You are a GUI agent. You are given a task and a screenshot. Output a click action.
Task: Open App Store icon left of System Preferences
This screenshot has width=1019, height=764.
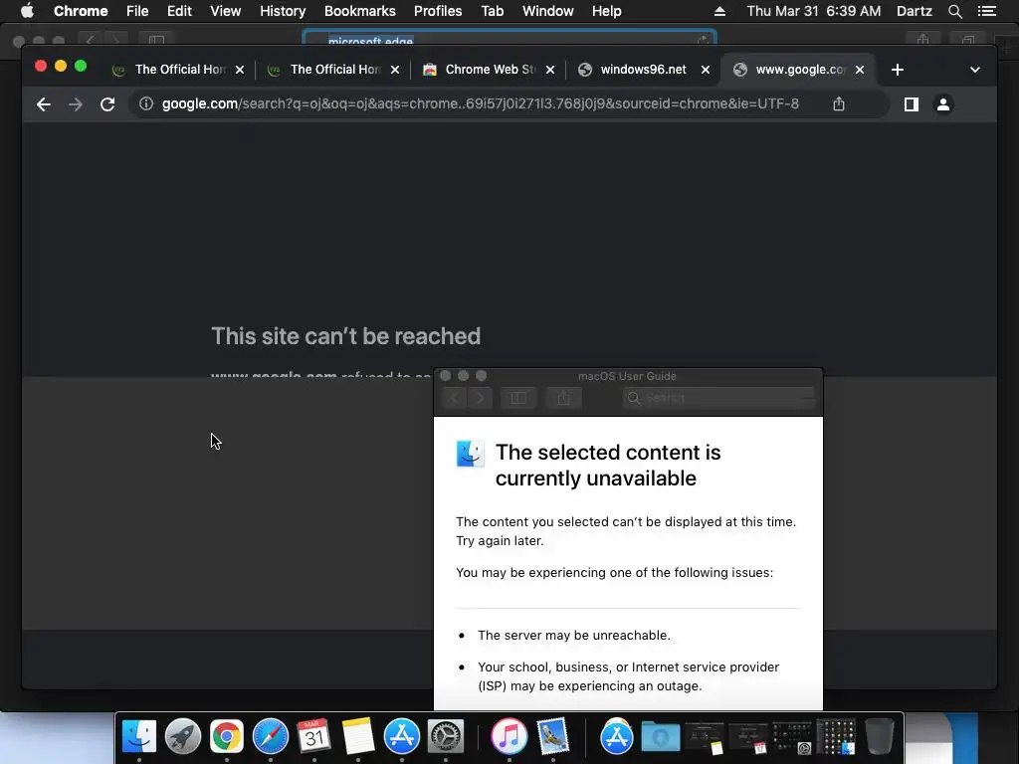click(402, 736)
